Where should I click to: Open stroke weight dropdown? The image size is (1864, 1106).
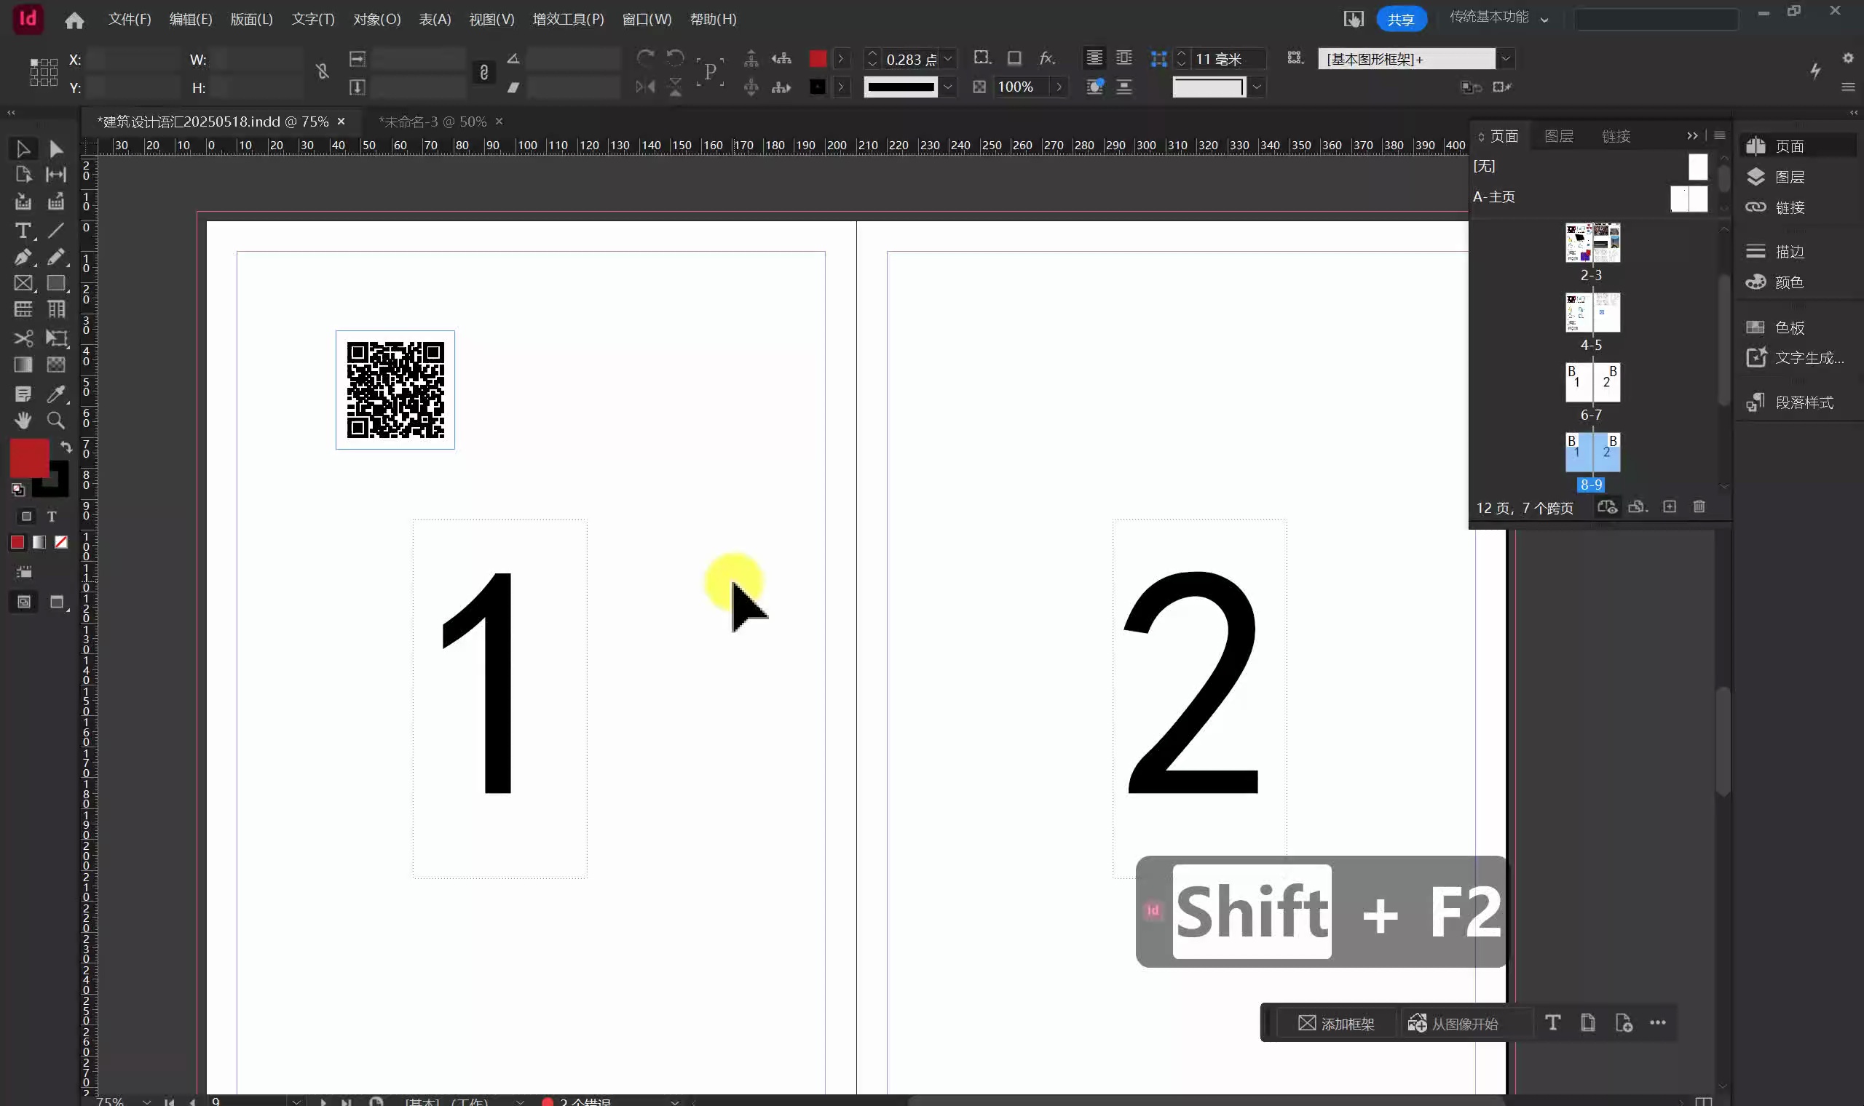[949, 59]
